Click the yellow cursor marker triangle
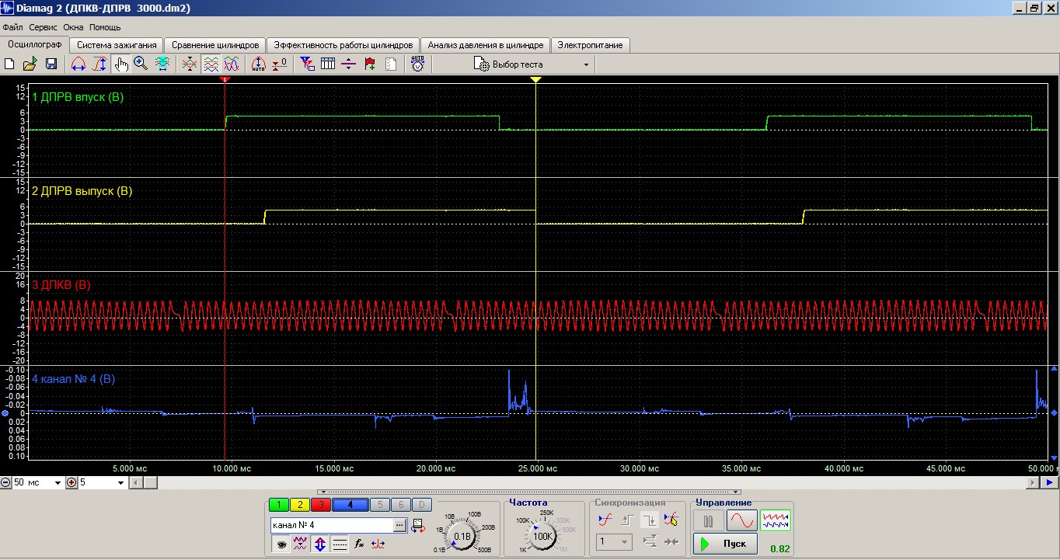The height and width of the screenshot is (560, 1060). (x=535, y=80)
